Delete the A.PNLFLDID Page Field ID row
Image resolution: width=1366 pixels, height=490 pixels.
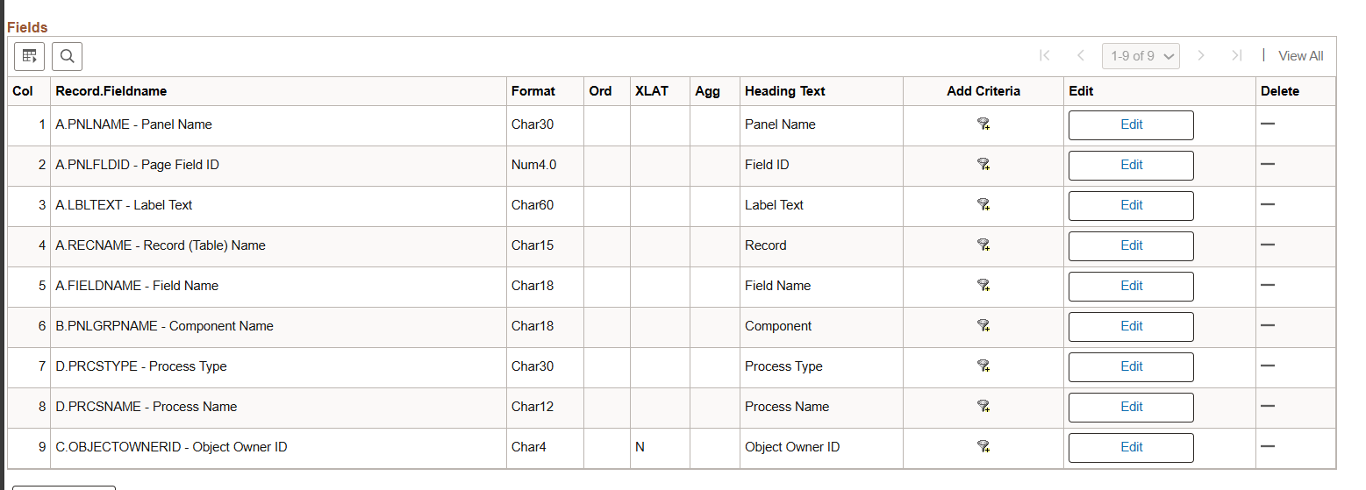click(x=1267, y=164)
